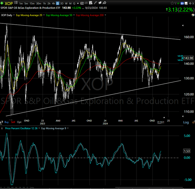Click the Buy button
The height and width of the screenshot is (189, 195).
click(6, 122)
